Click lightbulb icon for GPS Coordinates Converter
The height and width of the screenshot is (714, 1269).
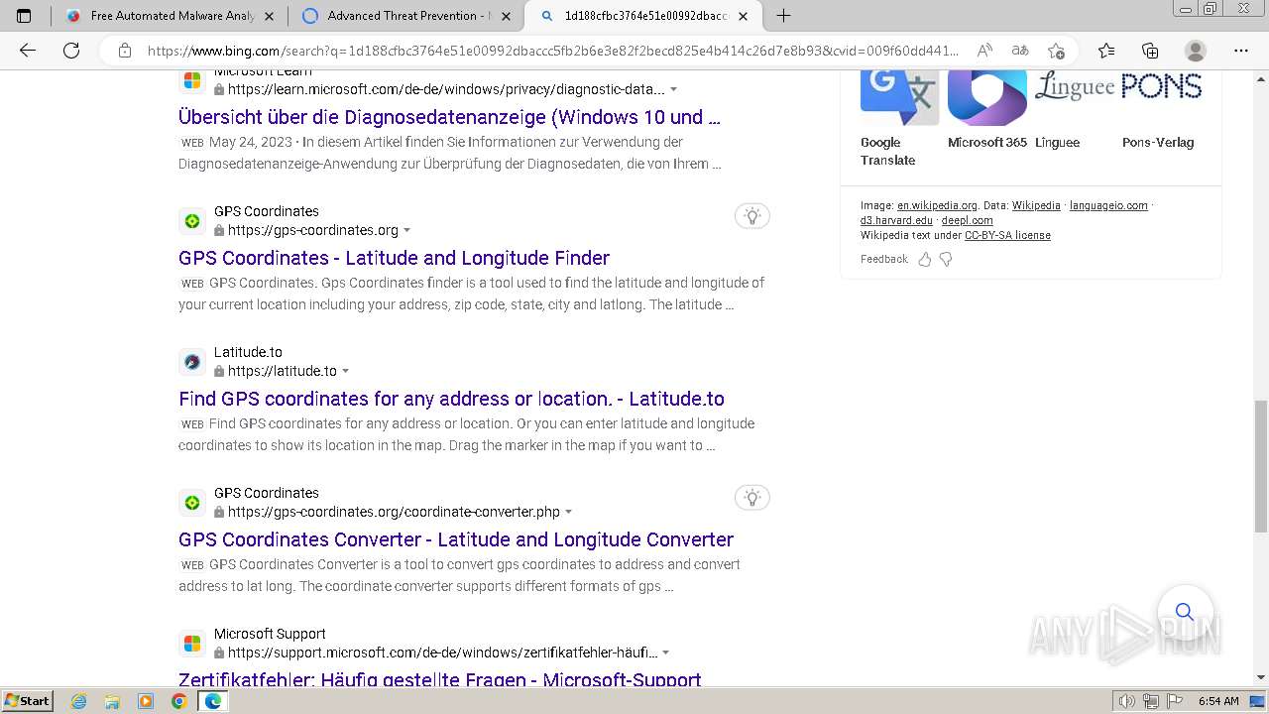pyautogui.click(x=752, y=498)
